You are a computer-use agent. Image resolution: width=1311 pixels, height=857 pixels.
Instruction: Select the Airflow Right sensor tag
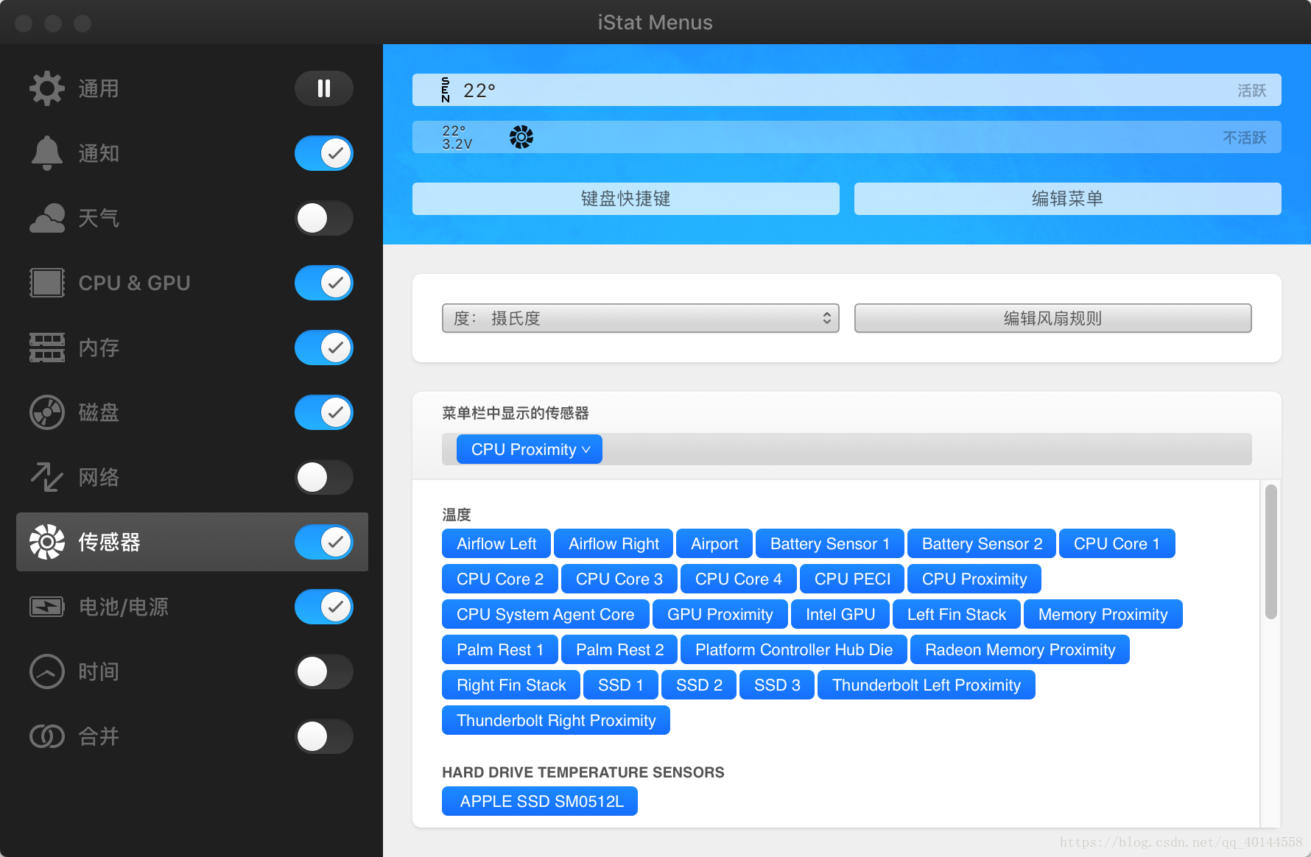[x=614, y=543]
